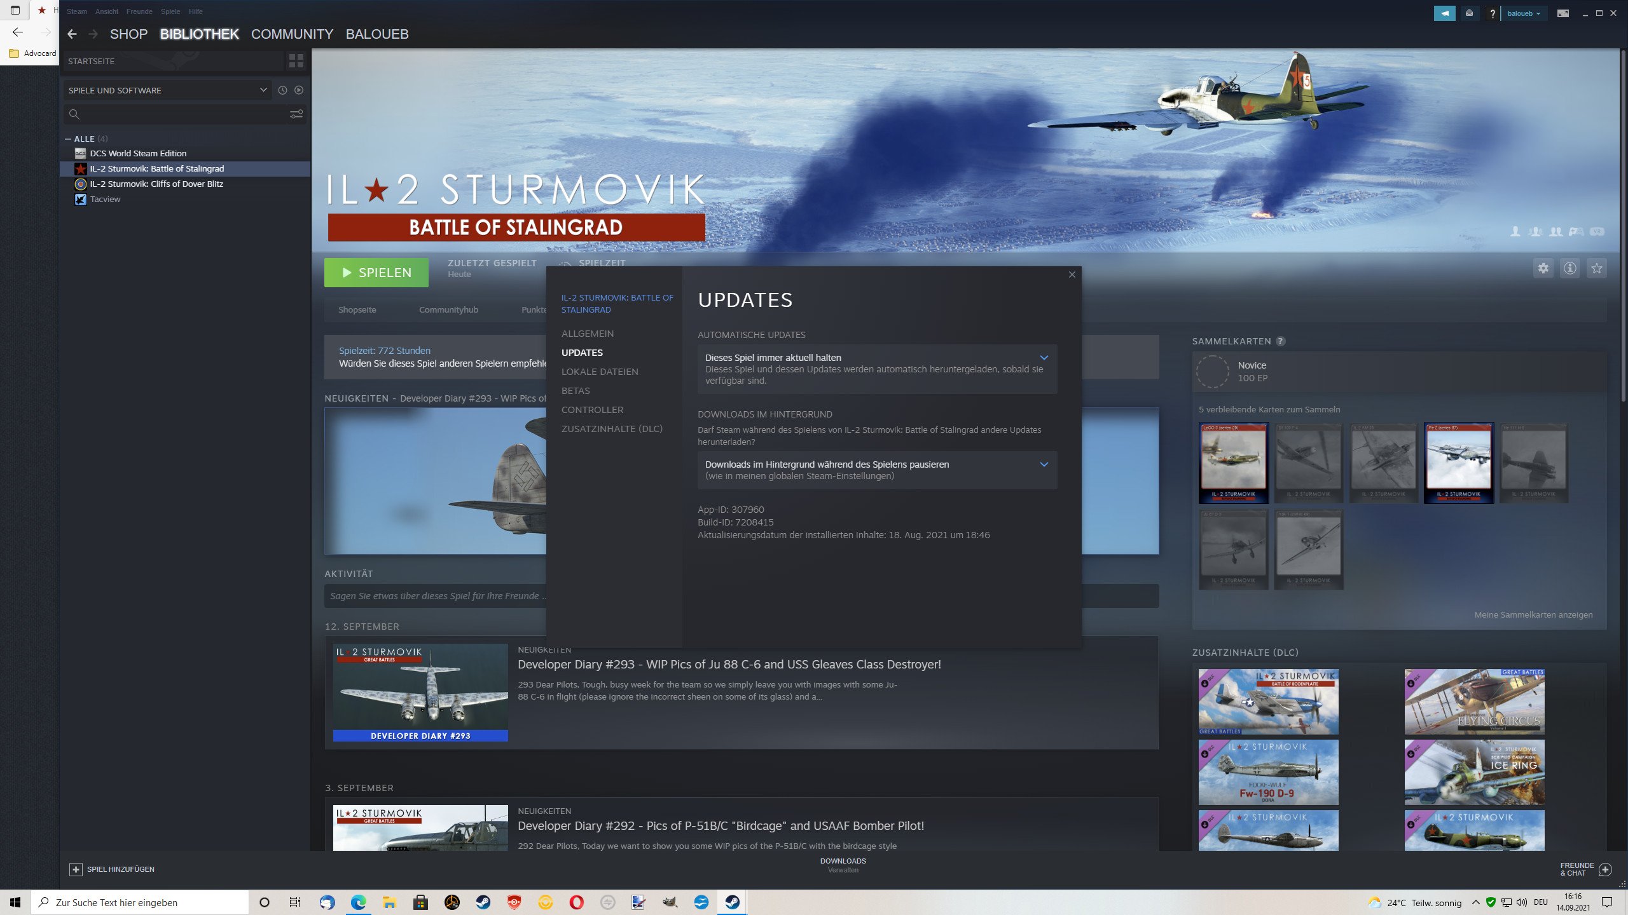This screenshot has height=915, width=1628.
Task: Open the Bibliothek main menu
Action: point(199,34)
